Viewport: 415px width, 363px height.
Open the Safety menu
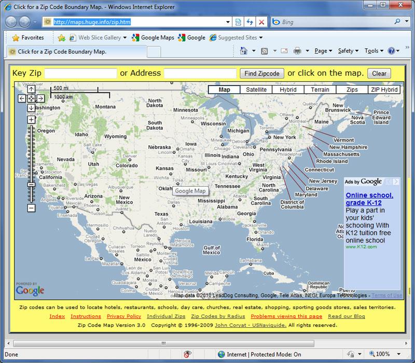coord(348,50)
